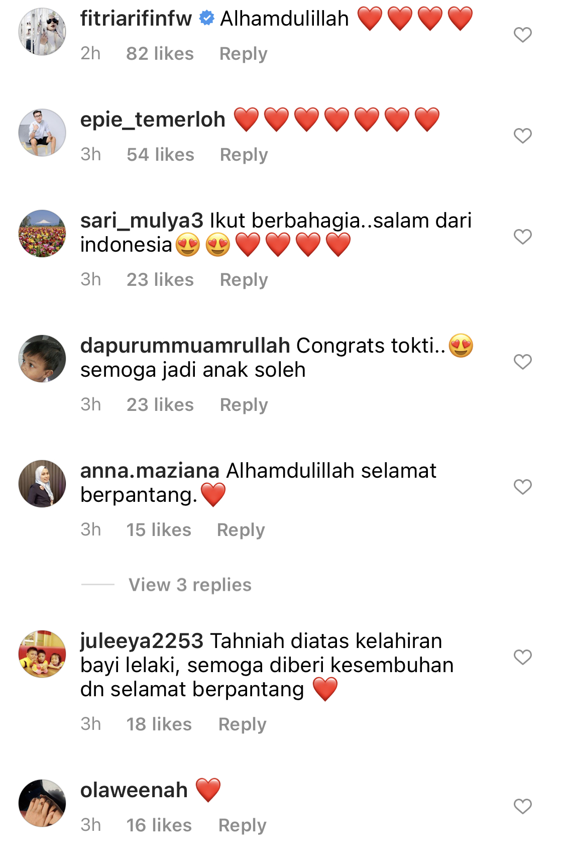
Task: Tap verified badge next to fitriarifinfw
Action: [206, 19]
